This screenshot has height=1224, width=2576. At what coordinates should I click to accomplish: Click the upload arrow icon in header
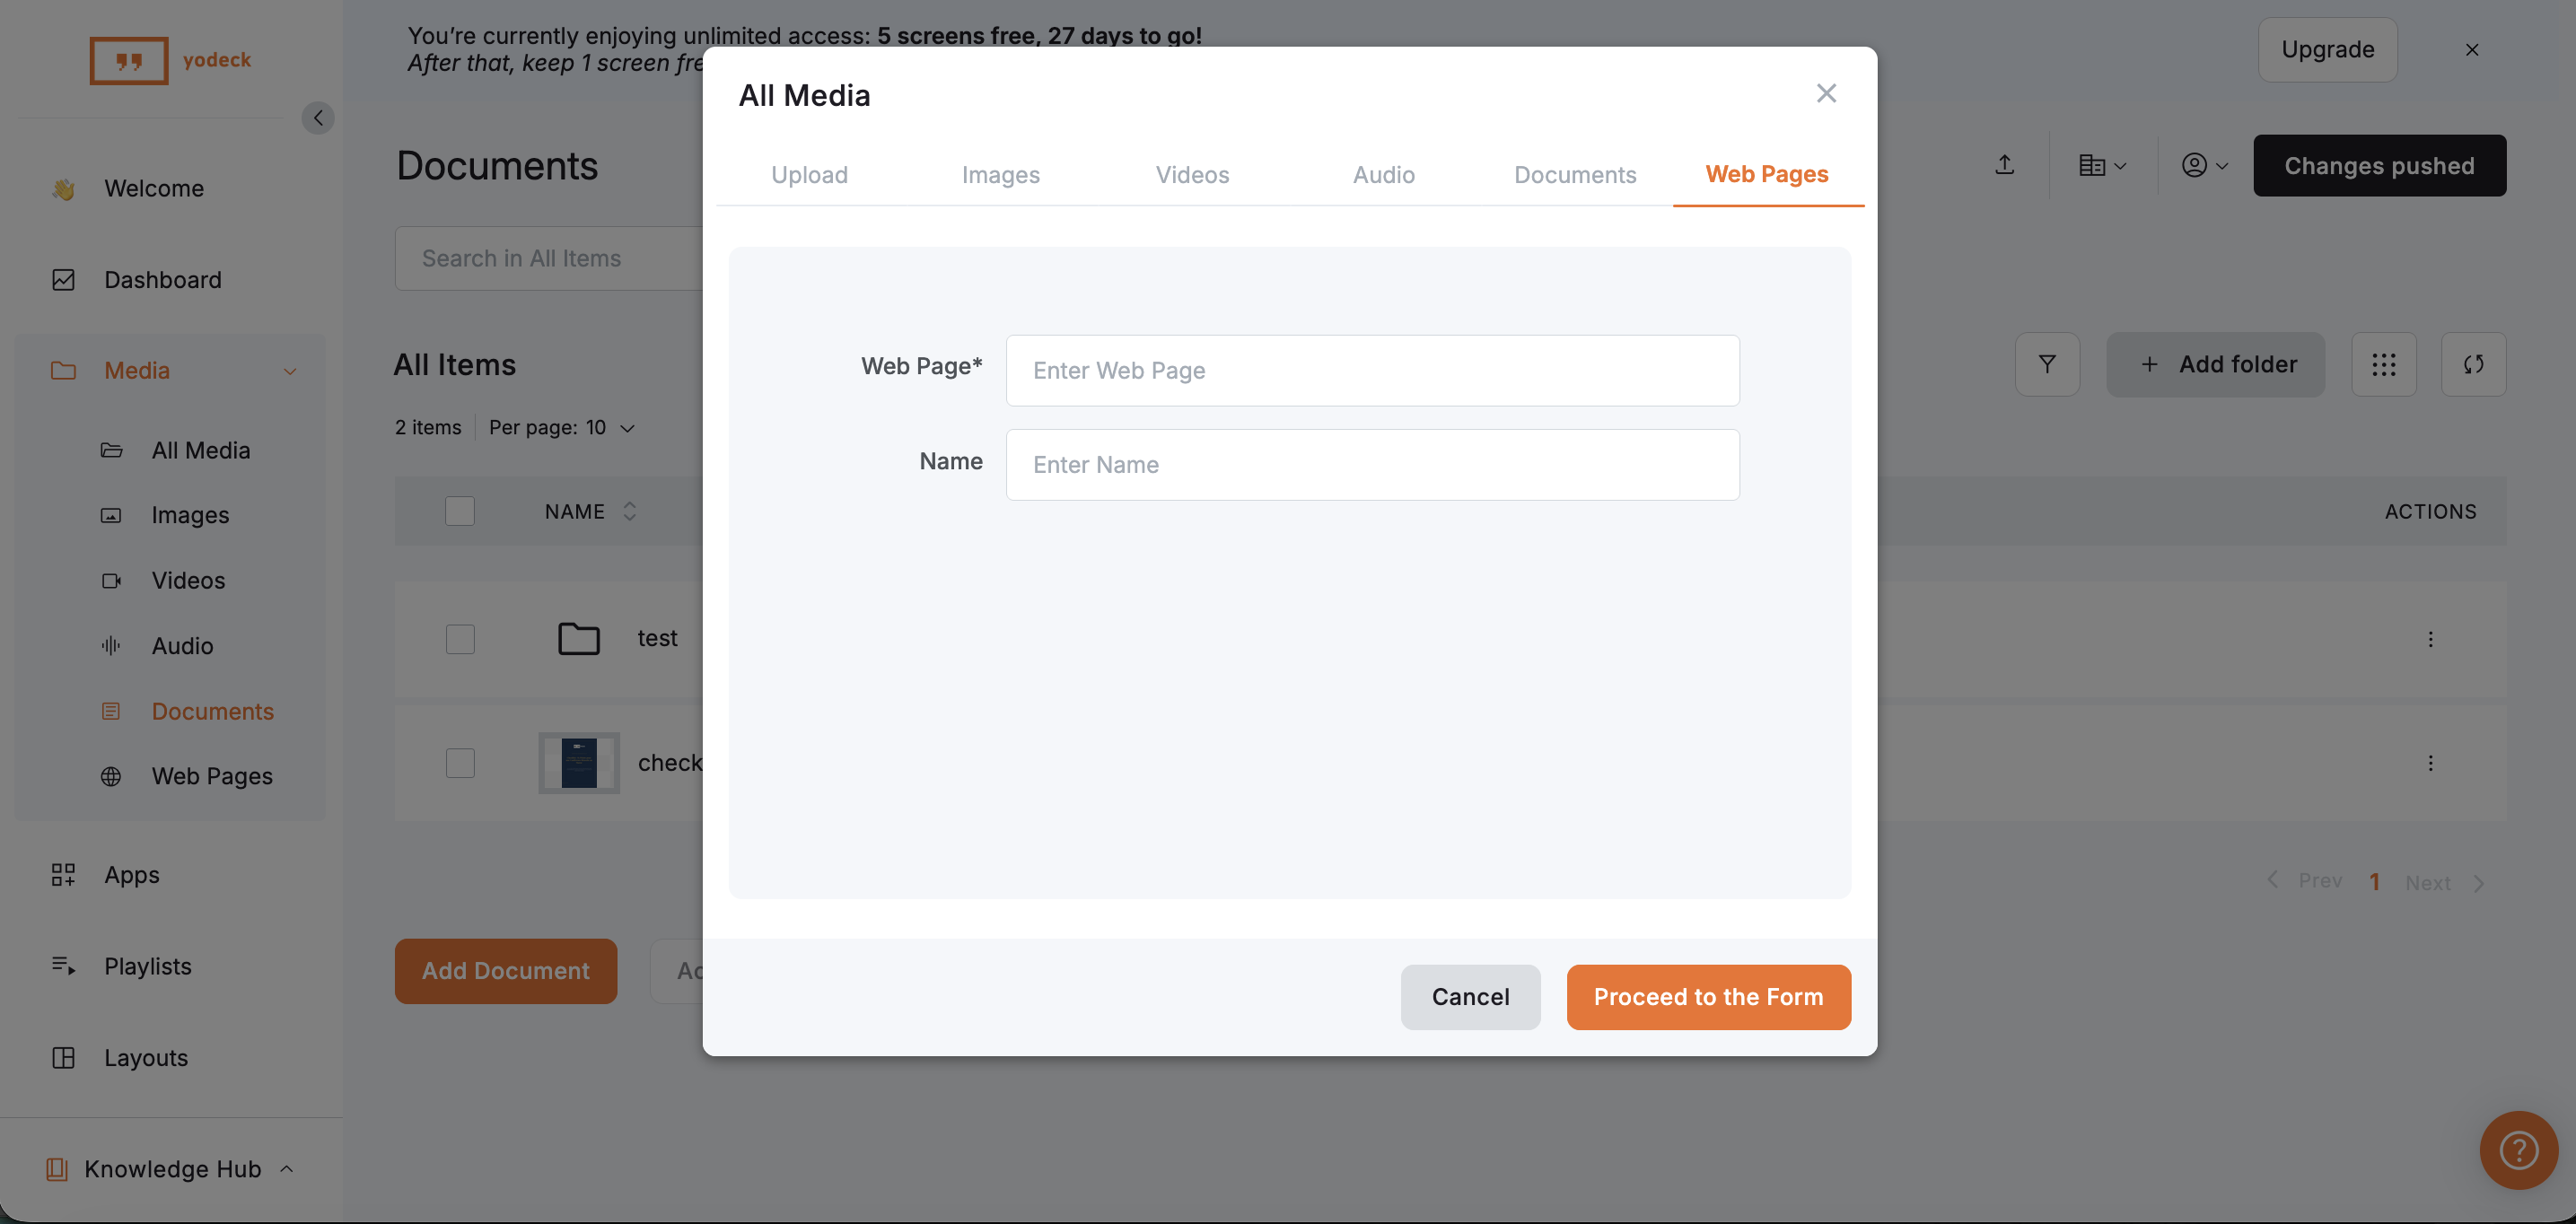(x=2004, y=165)
